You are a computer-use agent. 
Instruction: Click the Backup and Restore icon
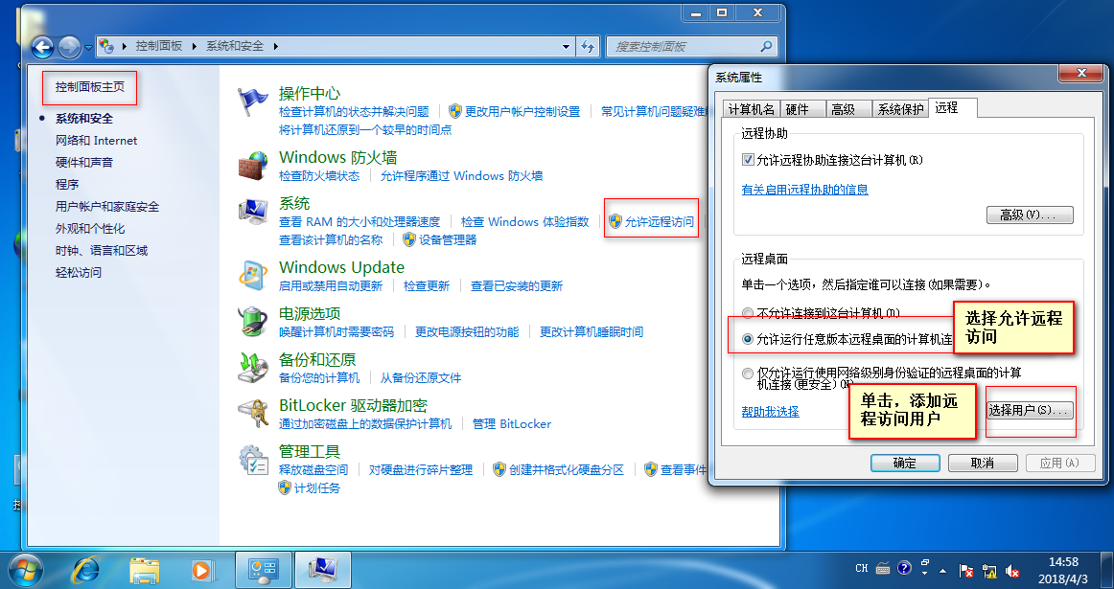coord(252,368)
